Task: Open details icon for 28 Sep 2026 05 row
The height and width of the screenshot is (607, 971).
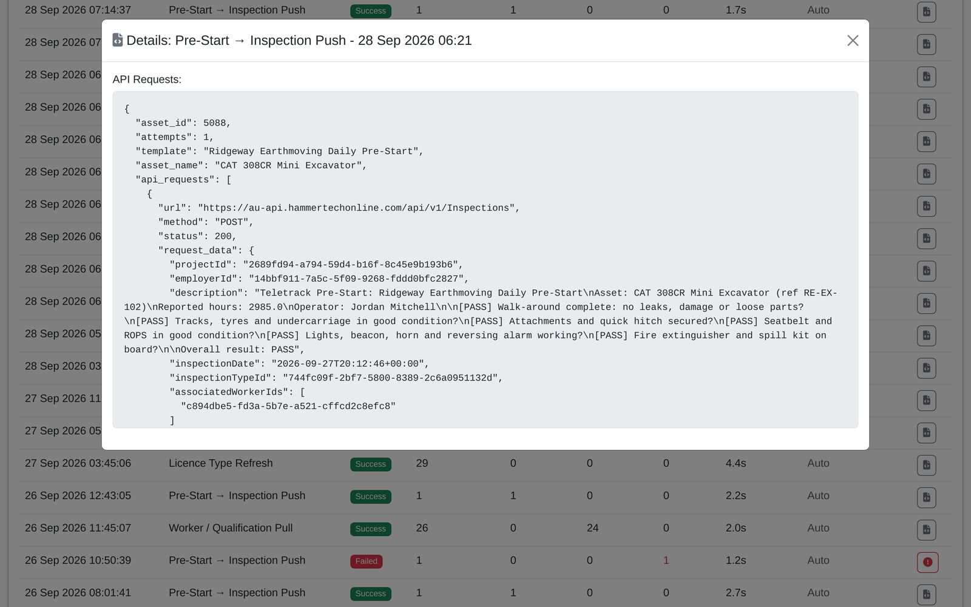Action: pyautogui.click(x=926, y=336)
